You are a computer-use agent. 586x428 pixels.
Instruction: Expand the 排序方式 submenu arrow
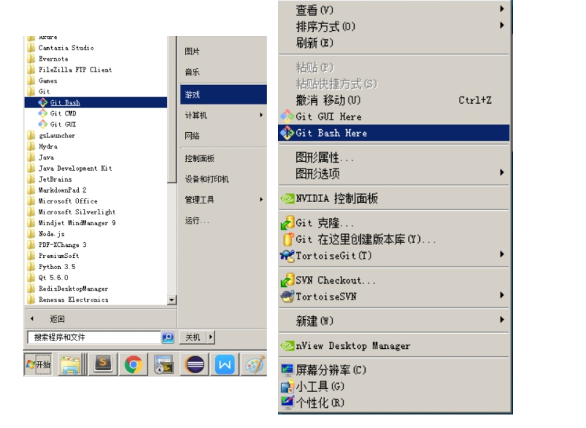[502, 26]
